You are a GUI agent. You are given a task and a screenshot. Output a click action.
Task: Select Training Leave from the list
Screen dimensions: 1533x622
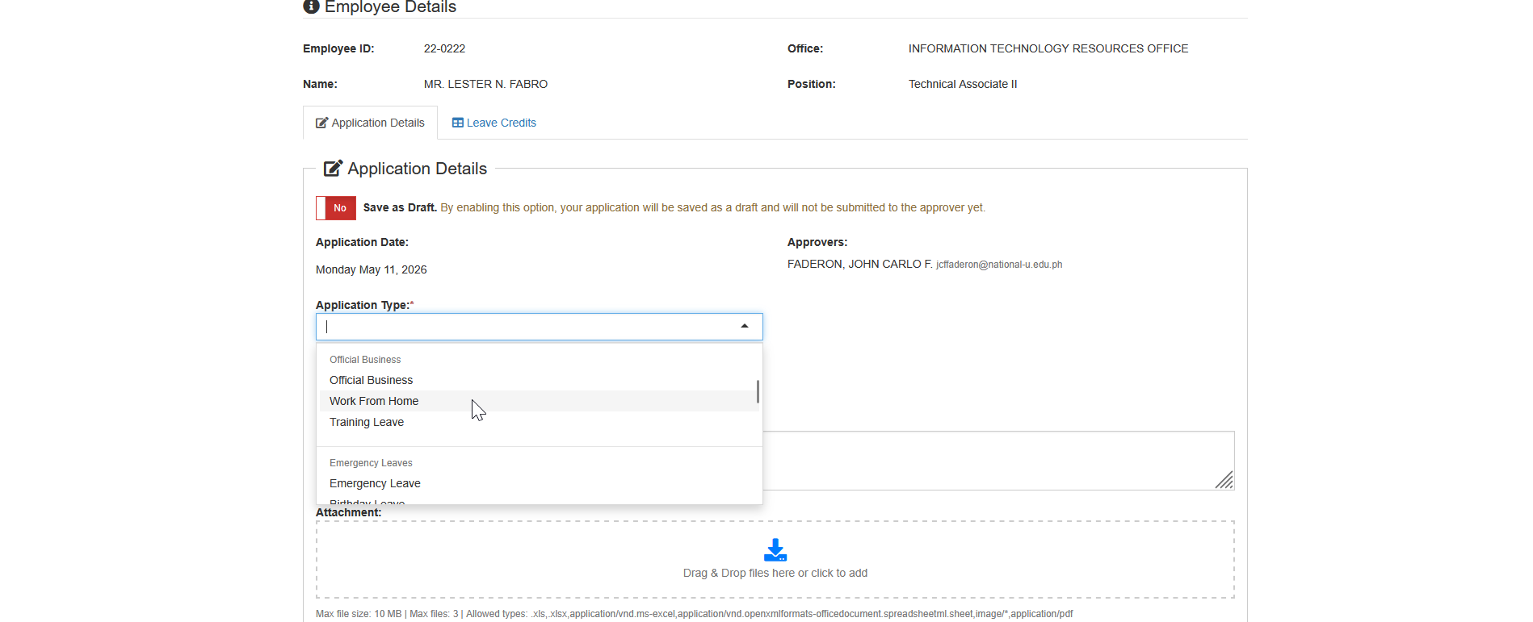click(x=367, y=422)
